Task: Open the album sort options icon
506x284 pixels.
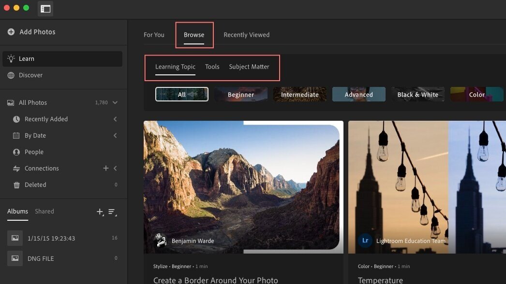Action: (112, 212)
